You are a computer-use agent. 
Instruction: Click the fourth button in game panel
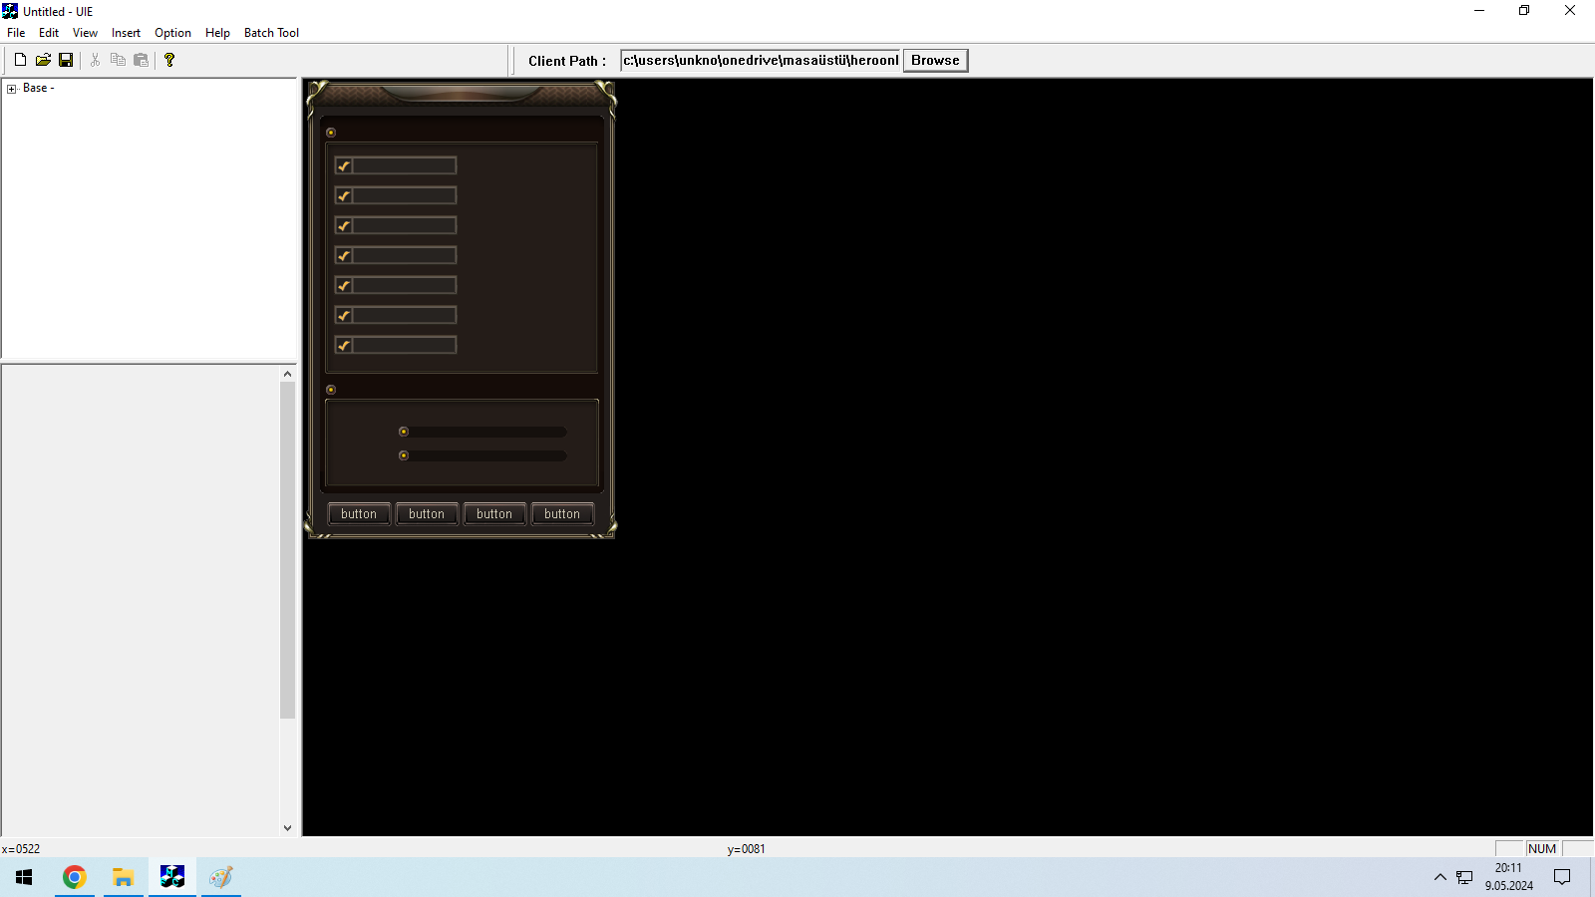coord(562,514)
